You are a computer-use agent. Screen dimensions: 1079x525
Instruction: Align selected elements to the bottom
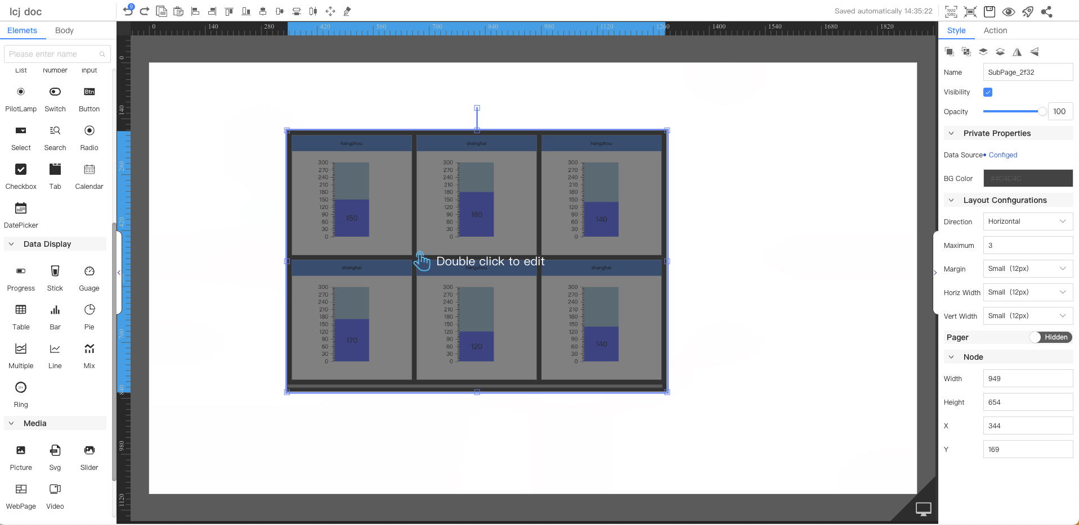pos(246,11)
